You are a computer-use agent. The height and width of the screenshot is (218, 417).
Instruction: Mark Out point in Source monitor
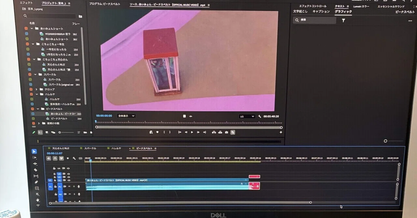tap(170, 132)
